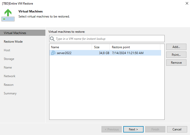Viewport: 190px width, 135px height.
Task: Click the 'Virtual machines to restore:' label
Action: (x=67, y=32)
